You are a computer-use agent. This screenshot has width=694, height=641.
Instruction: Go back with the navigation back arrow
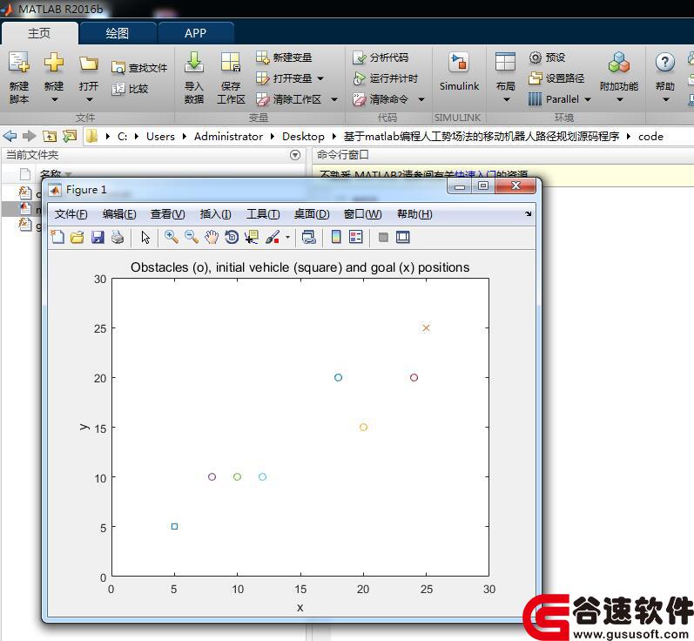(x=10, y=137)
